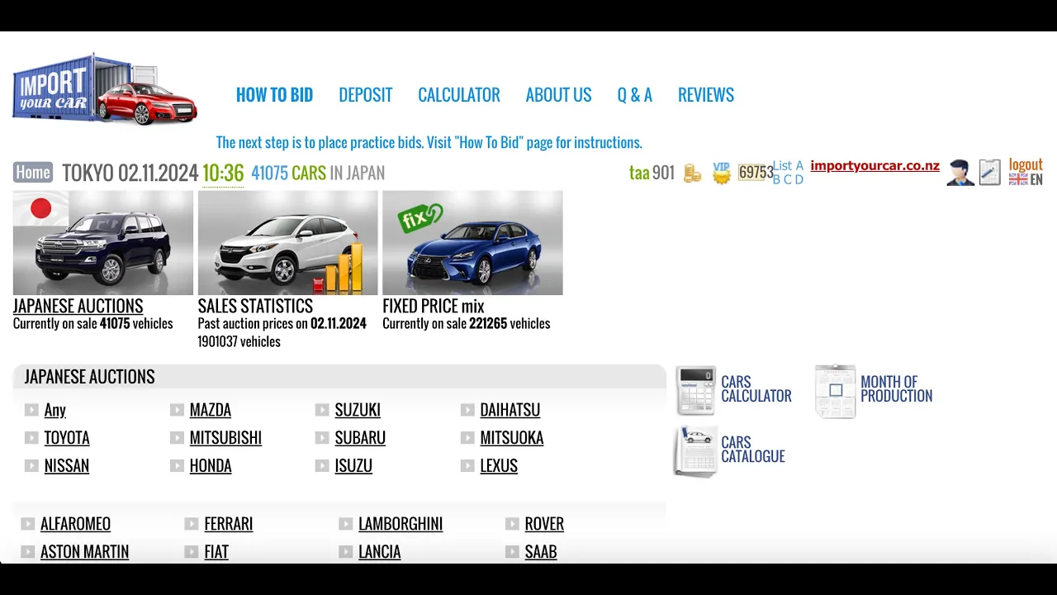Select the TOYOTA make link
Image resolution: width=1057 pixels, height=595 pixels.
click(67, 438)
